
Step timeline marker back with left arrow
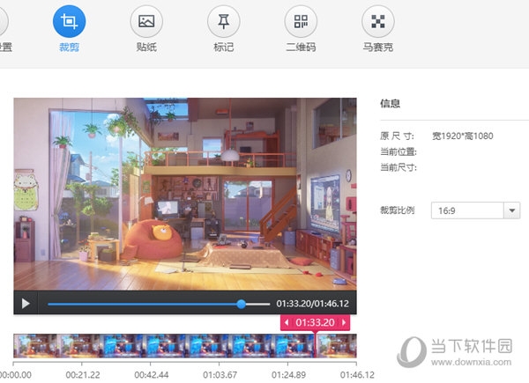click(x=287, y=322)
